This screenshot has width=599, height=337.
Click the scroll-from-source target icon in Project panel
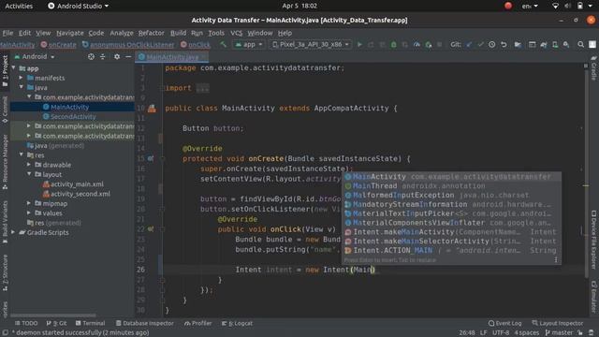click(x=91, y=56)
